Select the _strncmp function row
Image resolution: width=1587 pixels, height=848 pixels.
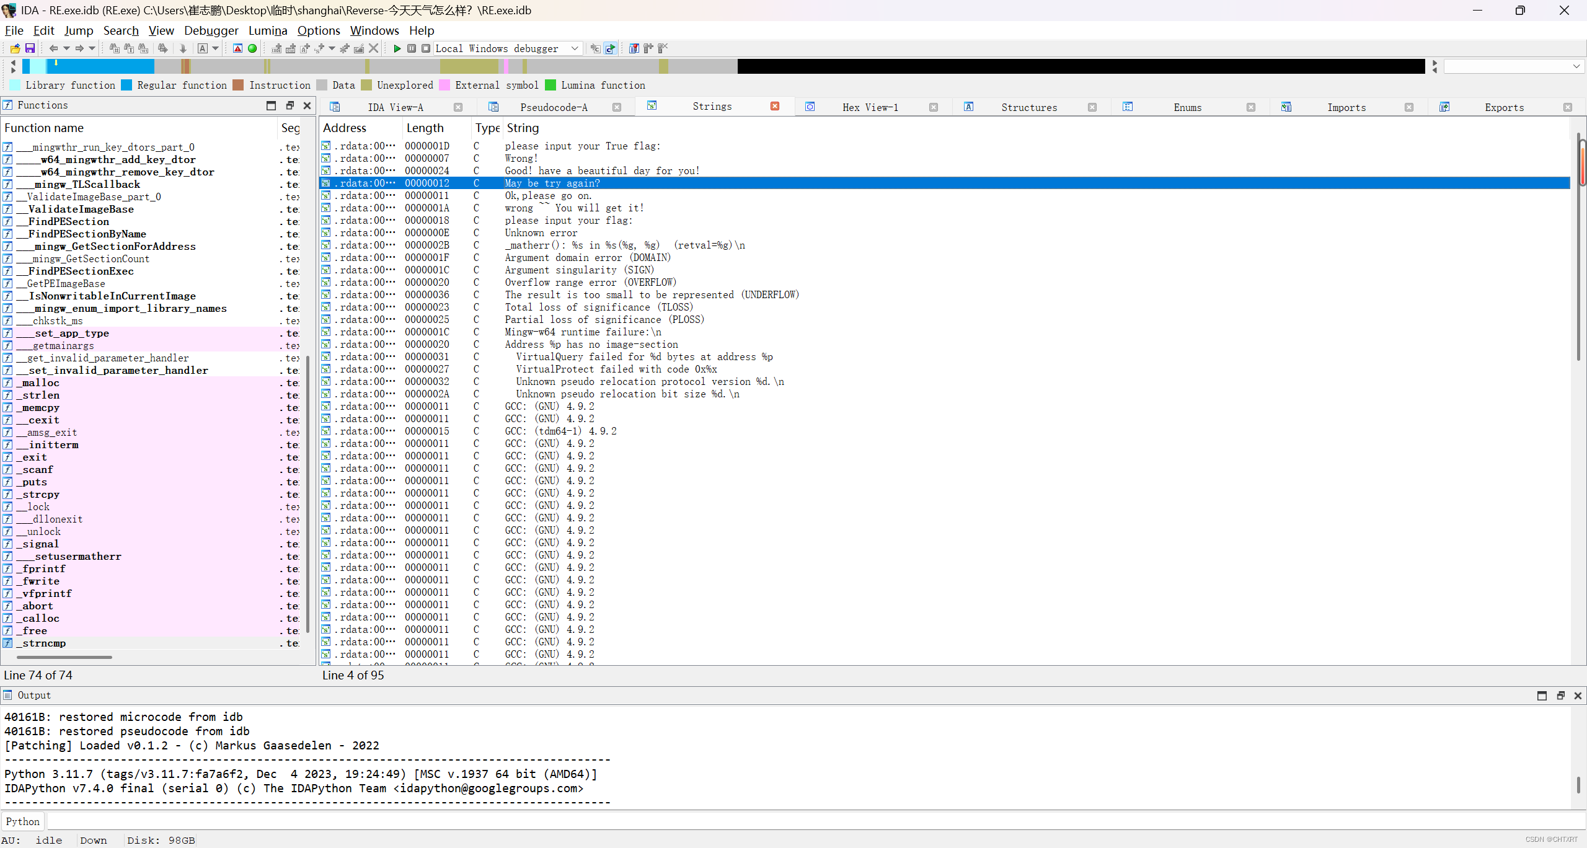(151, 643)
